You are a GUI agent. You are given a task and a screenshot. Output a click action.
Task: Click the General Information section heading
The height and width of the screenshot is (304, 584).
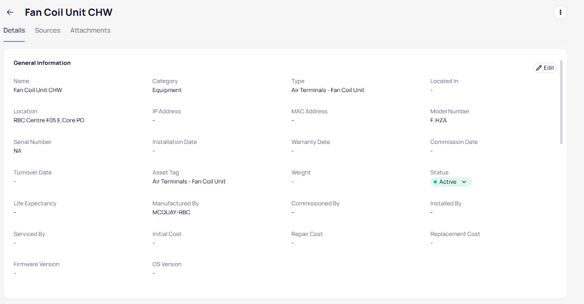pos(42,63)
